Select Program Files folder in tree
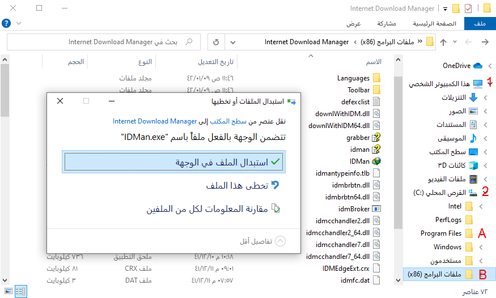 [x=441, y=233]
